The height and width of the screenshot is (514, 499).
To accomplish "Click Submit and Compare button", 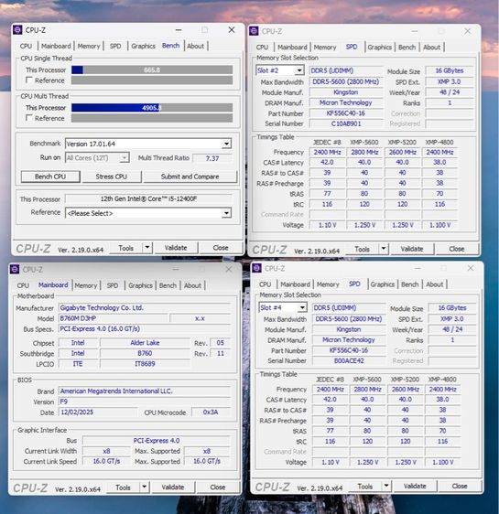I will [190, 177].
